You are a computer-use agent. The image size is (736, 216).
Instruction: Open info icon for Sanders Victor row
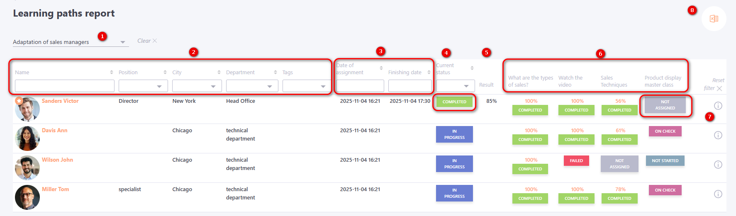[718, 106]
